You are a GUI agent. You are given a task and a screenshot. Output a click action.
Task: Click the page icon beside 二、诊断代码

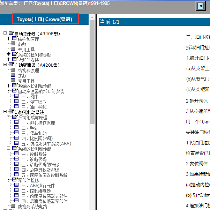[16, 159]
